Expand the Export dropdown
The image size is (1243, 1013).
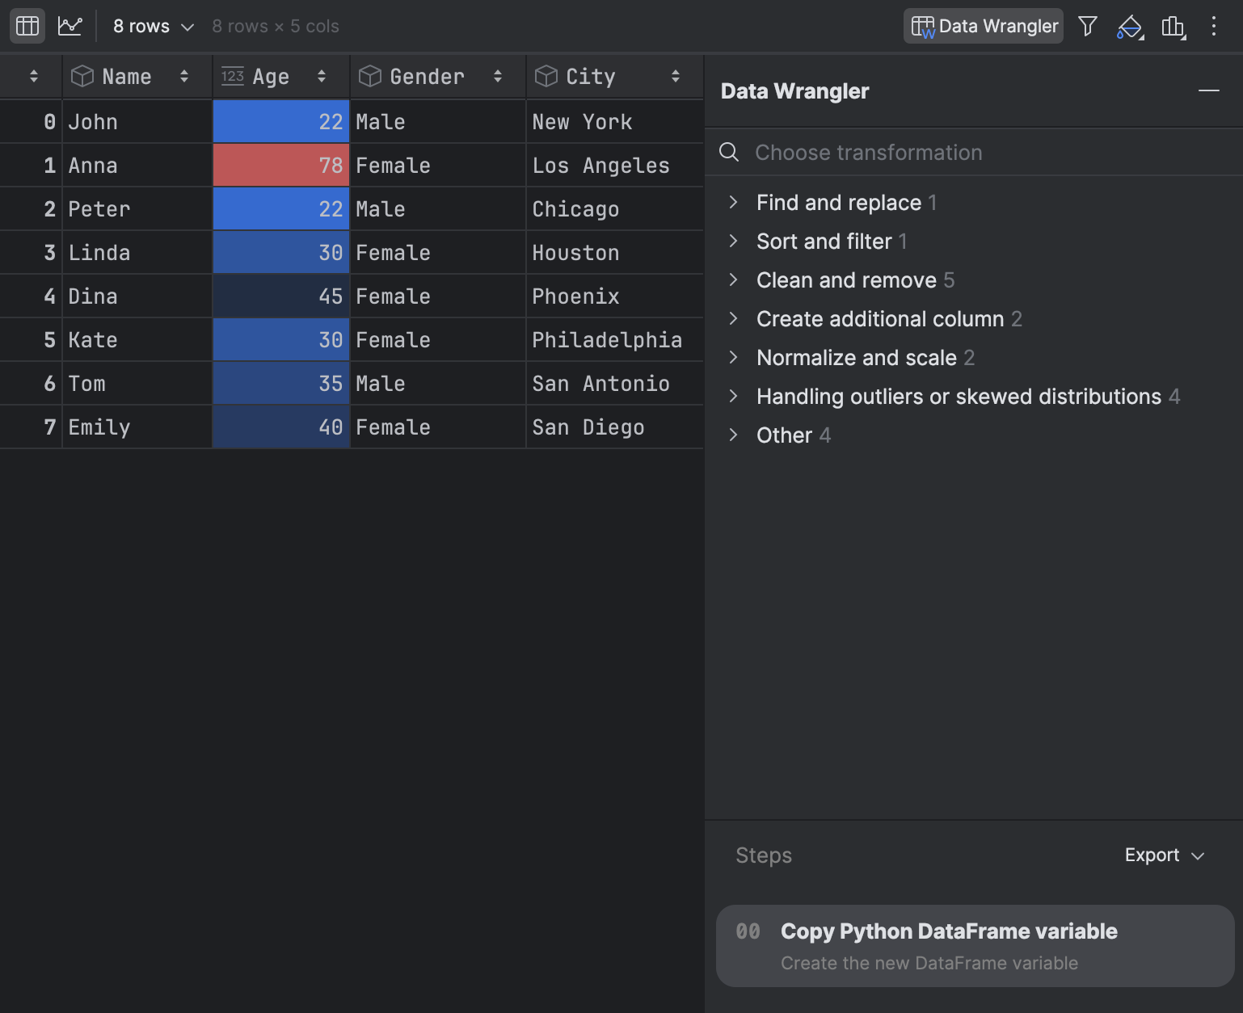pos(1165,855)
